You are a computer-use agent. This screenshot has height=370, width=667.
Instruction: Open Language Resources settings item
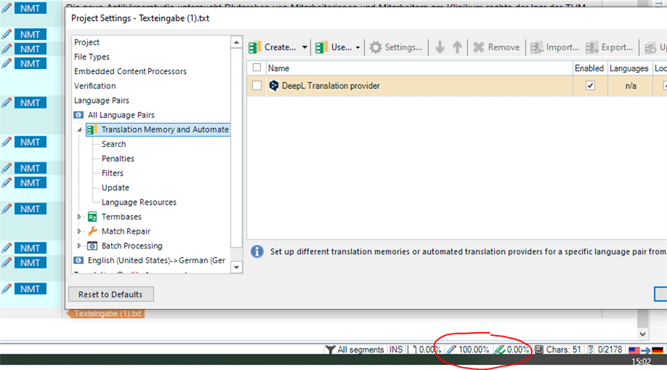139,202
